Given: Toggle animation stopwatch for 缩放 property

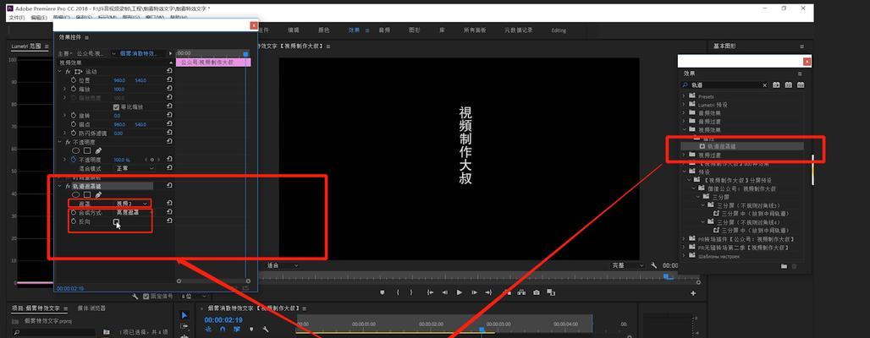Looking at the screenshot, I should (x=74, y=90).
